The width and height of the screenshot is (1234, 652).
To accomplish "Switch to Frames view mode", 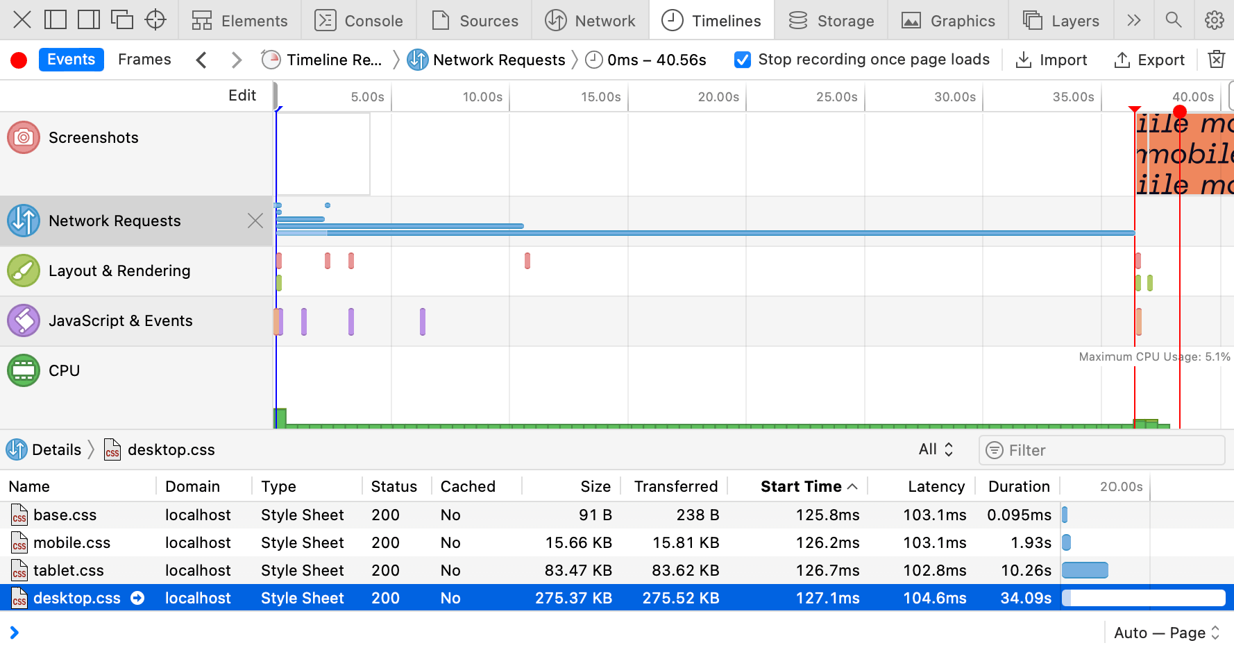I will 144,60.
